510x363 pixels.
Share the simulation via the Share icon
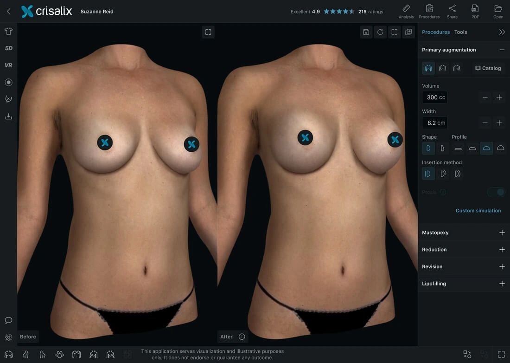pos(452,9)
